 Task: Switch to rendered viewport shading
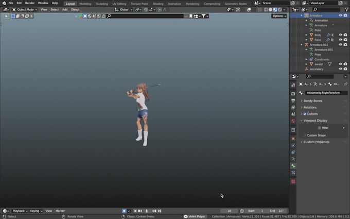(x=279, y=10)
